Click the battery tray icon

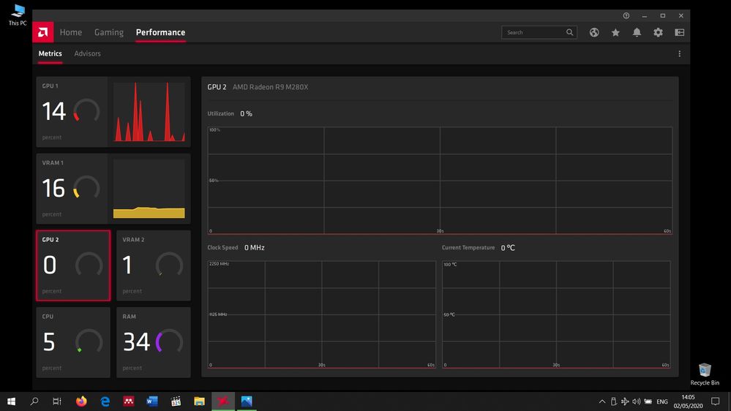click(x=648, y=401)
